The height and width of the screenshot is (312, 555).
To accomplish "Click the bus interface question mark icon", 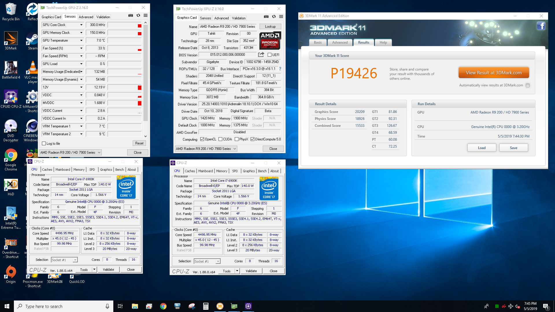I will pyautogui.click(x=280, y=69).
